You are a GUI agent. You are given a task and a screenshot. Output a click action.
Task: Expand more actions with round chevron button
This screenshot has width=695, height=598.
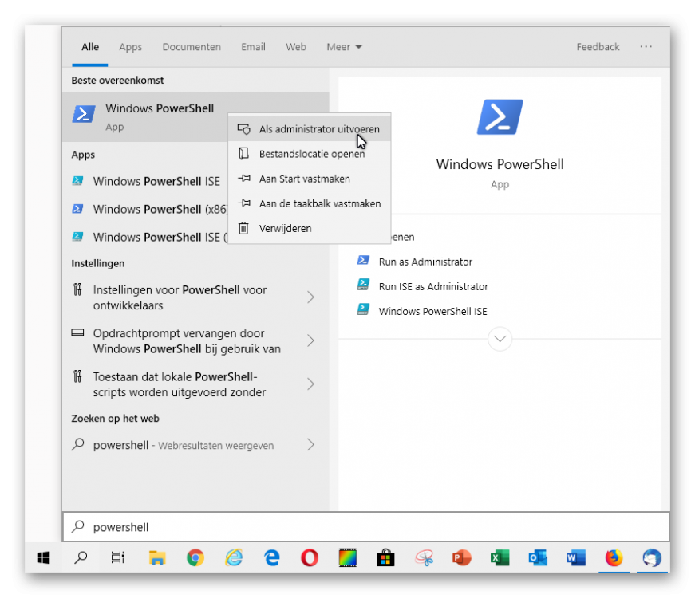[x=500, y=339]
